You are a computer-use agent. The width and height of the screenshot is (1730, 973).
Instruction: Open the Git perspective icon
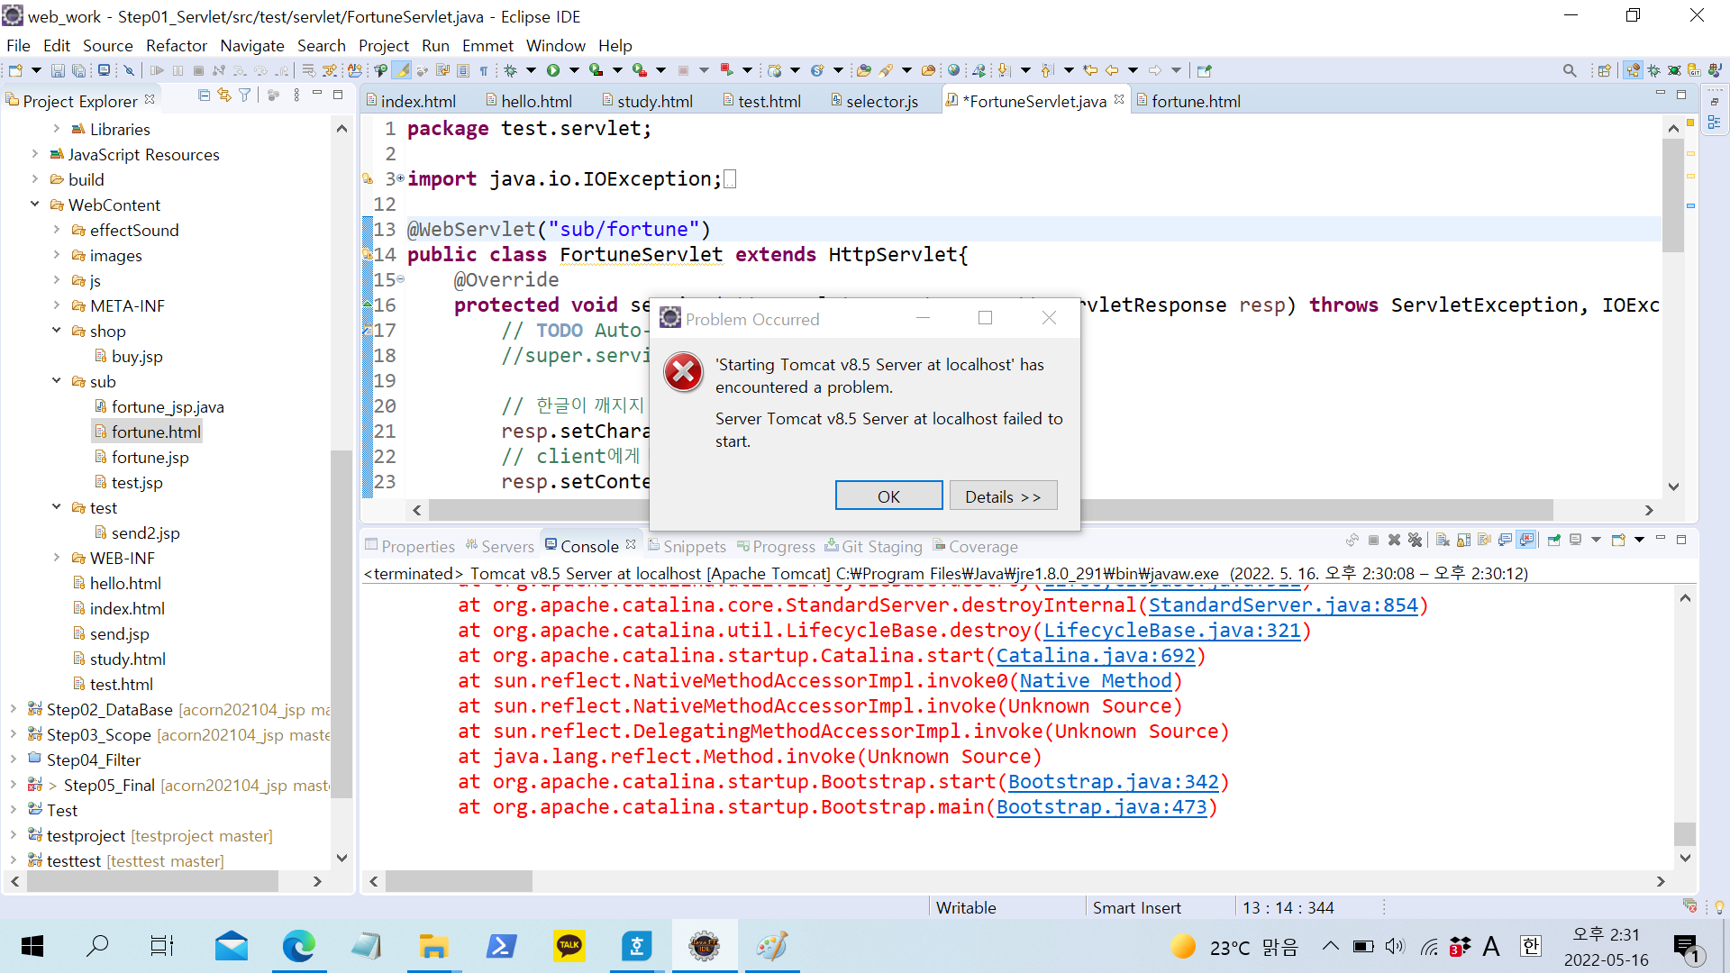pos(1694,70)
